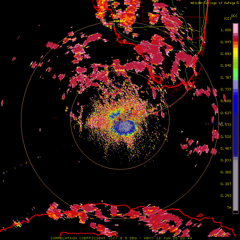Select the 0.307 scale value
Viewport: 240px width, 240px height.
(x=226, y=184)
